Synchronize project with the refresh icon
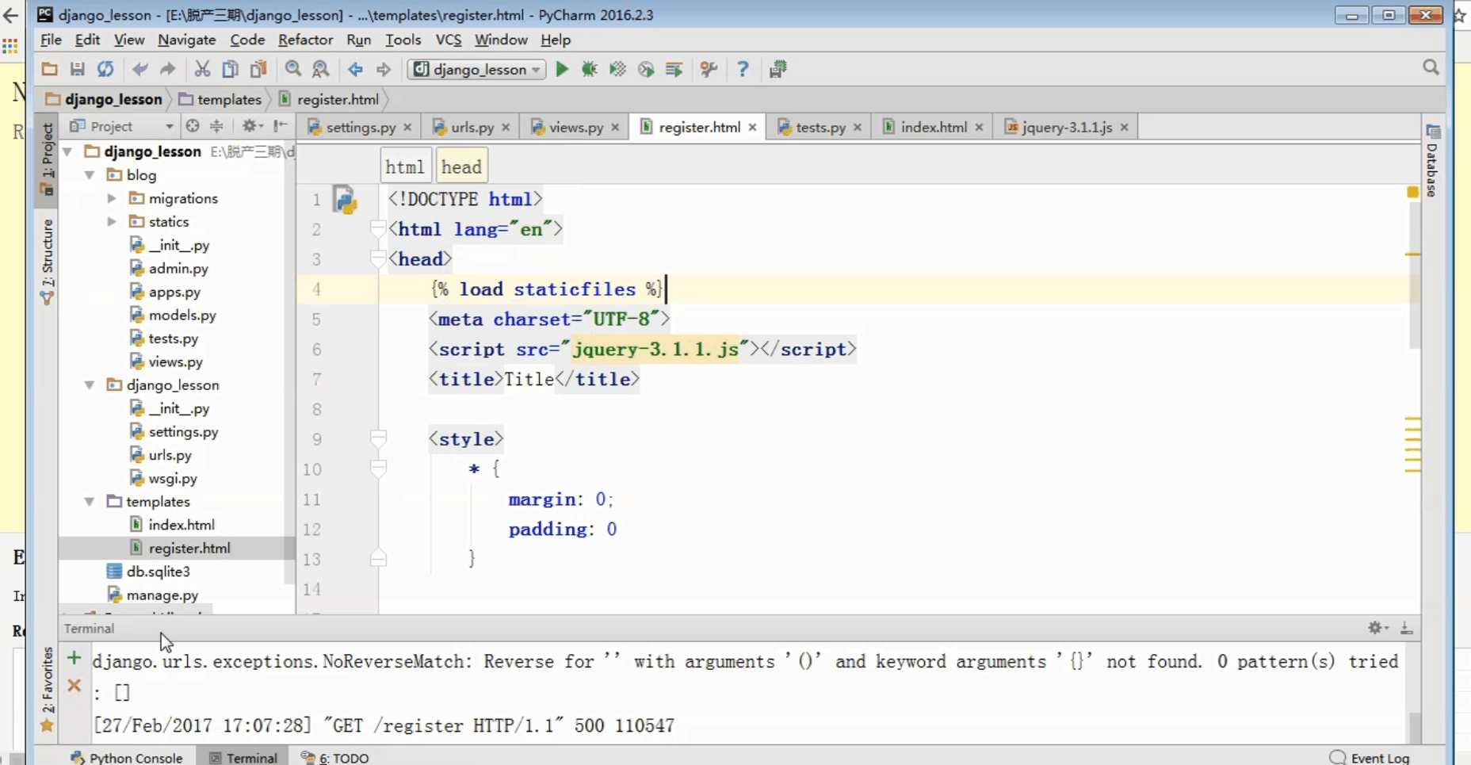This screenshot has width=1471, height=765. pos(105,69)
